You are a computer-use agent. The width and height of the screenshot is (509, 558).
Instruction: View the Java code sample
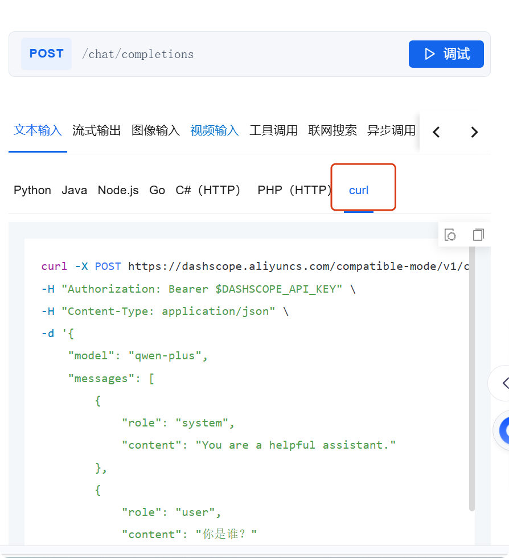[75, 190]
